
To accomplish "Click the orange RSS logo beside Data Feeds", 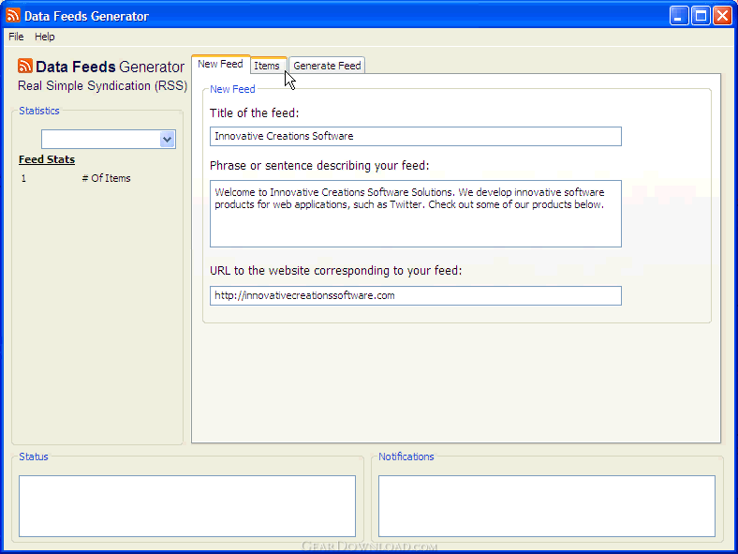I will [25, 66].
